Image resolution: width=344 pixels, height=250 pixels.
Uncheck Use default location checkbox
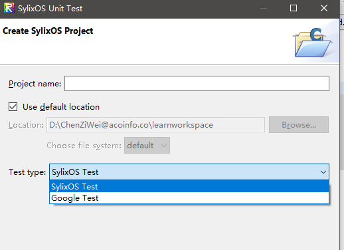pos(13,107)
